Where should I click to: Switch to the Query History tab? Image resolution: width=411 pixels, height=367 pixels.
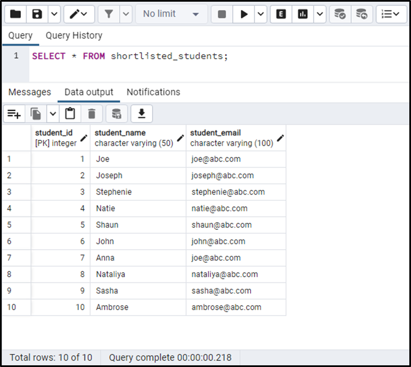point(74,35)
